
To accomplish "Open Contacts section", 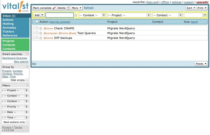I will (x=9, y=45).
